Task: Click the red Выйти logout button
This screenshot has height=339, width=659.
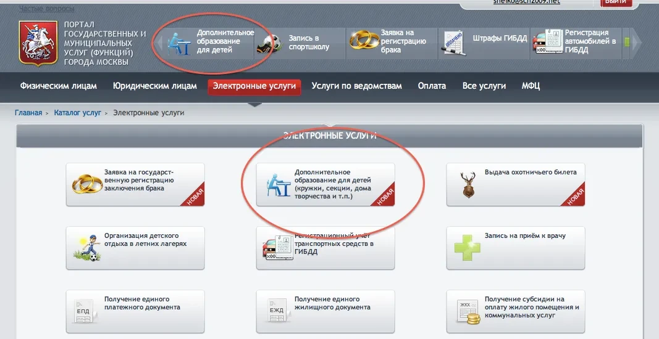Action: (616, 2)
